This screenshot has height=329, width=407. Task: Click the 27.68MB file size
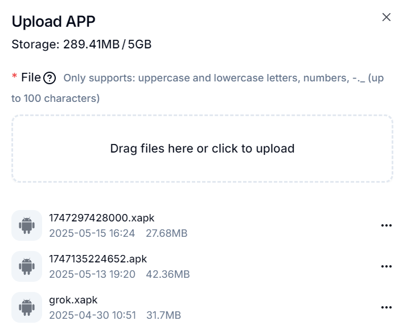pyautogui.click(x=167, y=233)
